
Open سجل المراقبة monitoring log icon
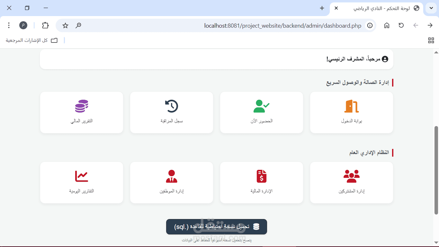point(171,106)
